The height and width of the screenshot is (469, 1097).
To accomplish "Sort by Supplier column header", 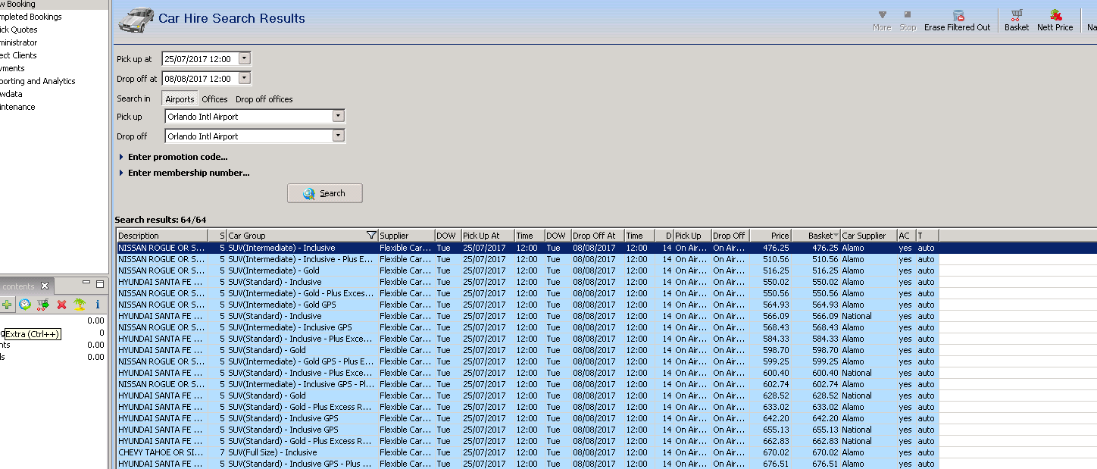I will [406, 236].
